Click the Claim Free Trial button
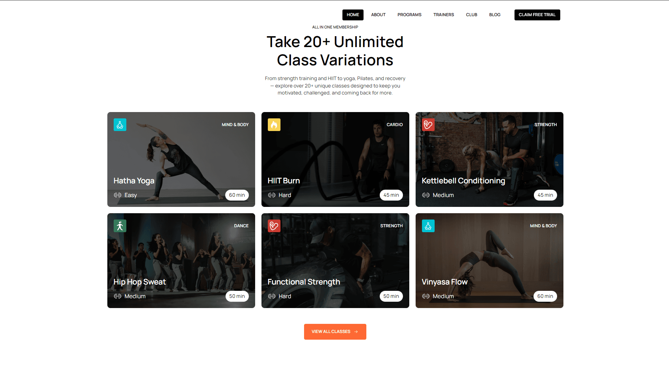 [x=537, y=15]
